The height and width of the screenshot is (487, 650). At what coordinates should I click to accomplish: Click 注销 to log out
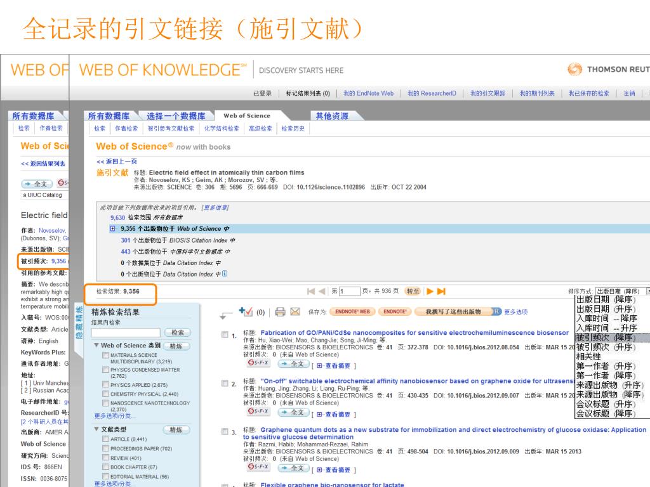coord(629,93)
